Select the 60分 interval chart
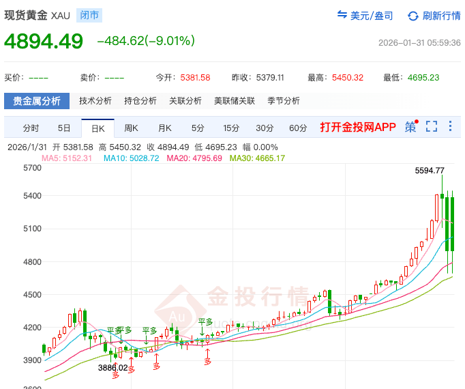Viewport: 465px width, 389px height. tap(298, 128)
